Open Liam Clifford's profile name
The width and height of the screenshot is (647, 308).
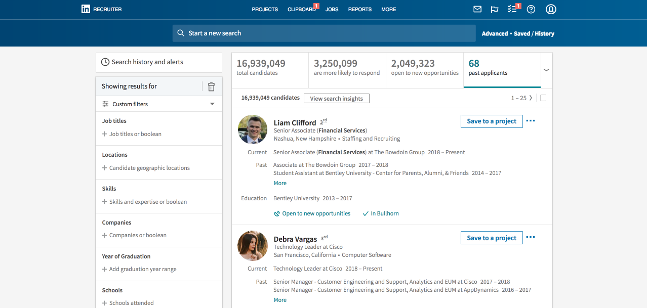point(295,123)
